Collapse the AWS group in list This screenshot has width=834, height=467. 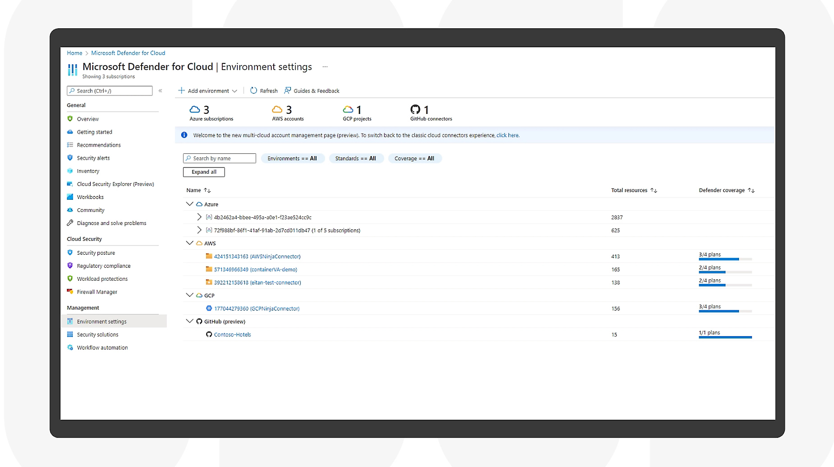pos(189,243)
